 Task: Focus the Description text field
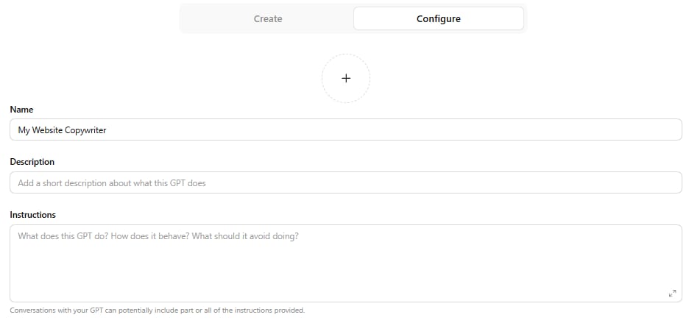[346, 182]
